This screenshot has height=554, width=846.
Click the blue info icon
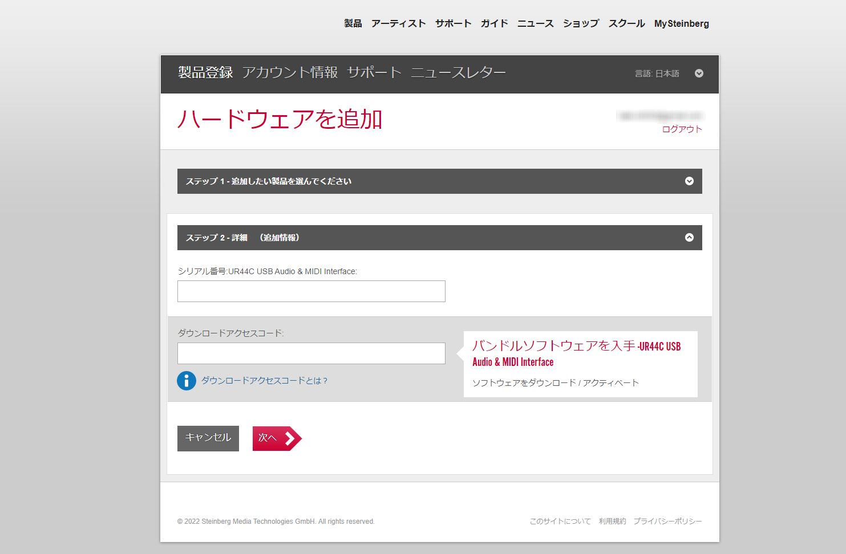click(187, 381)
